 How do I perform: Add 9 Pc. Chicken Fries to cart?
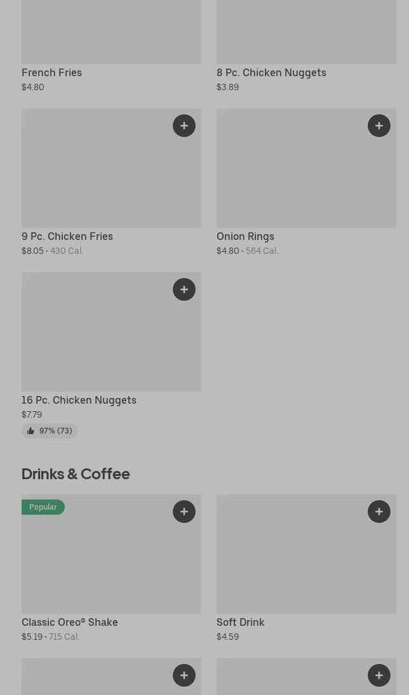(x=184, y=126)
